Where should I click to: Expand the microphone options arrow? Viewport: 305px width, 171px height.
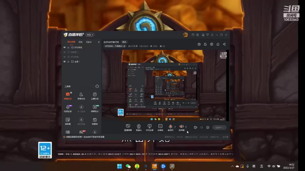pos(175,127)
